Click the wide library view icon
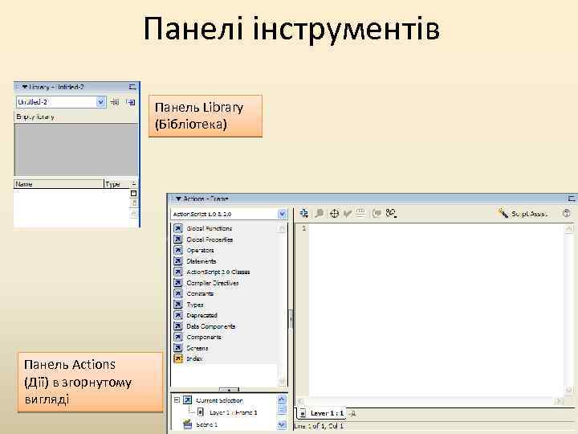Viewport: 578px width, 434px height. coord(134,193)
